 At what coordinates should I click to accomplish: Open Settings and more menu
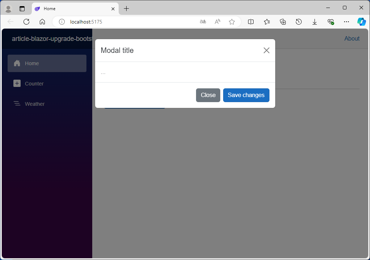pyautogui.click(x=346, y=22)
